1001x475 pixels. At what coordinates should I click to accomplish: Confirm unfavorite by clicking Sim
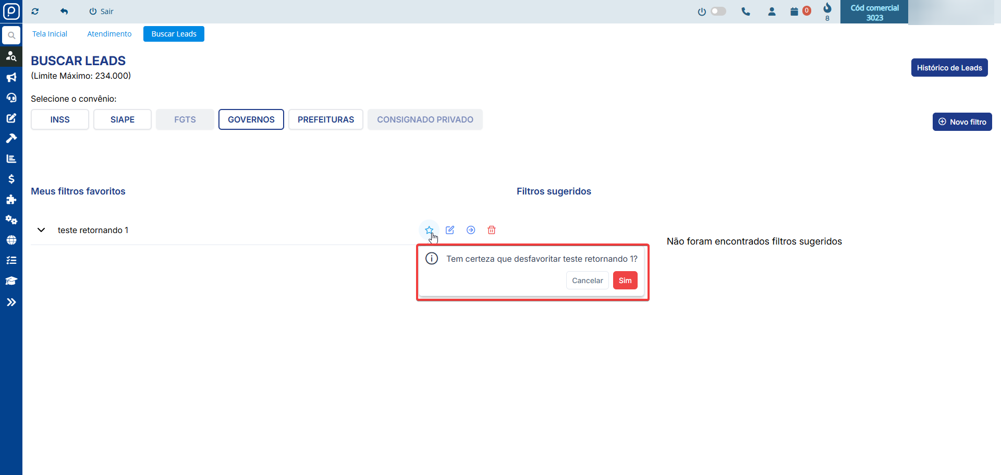tap(625, 281)
